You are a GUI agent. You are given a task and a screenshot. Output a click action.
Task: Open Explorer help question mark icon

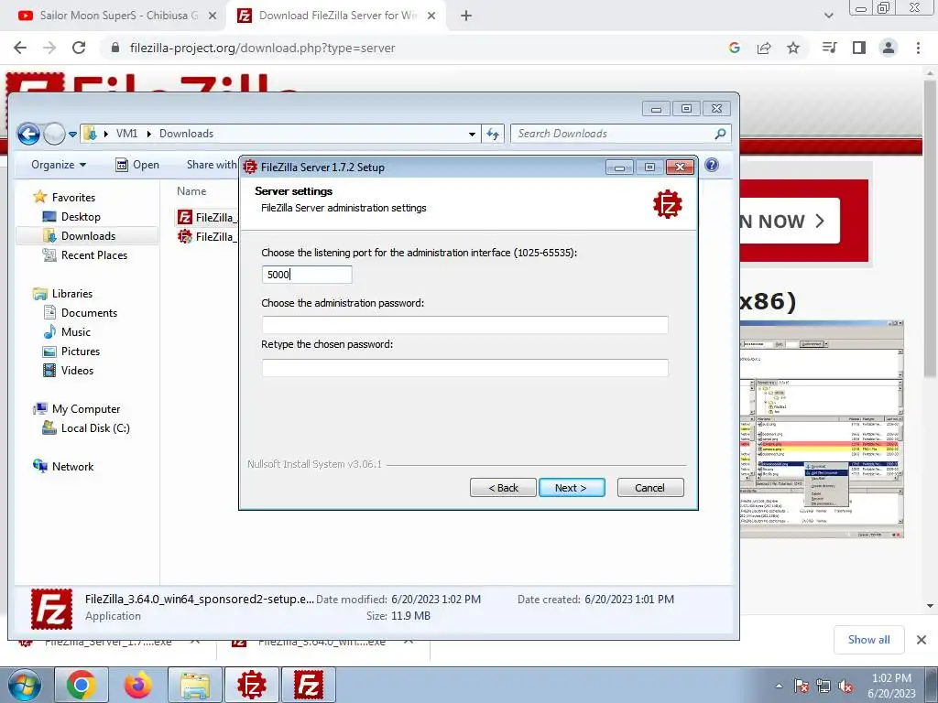[711, 165]
